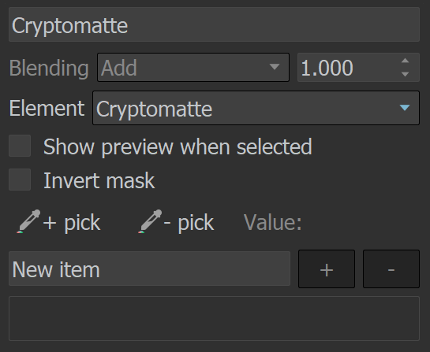Screen dimensions: 430x352
Task: Open the Blending mode dropdown set to Add
Action: point(193,68)
